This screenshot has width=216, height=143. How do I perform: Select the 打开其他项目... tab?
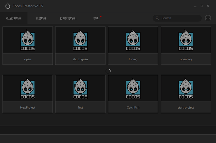click(69, 18)
